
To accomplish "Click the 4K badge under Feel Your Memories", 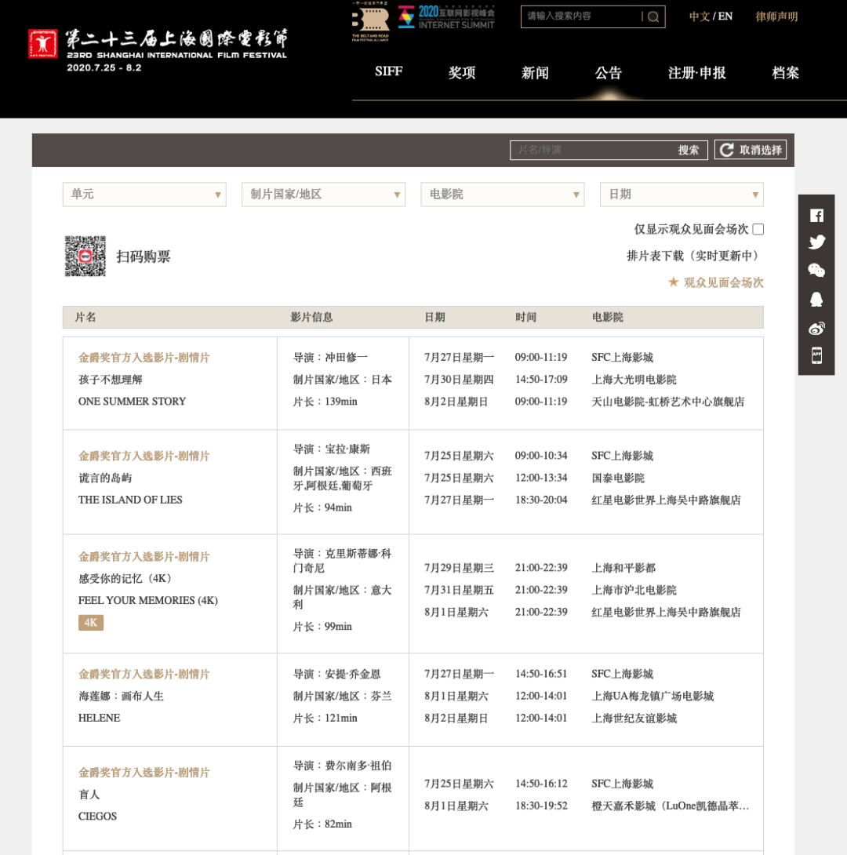I will pyautogui.click(x=91, y=622).
